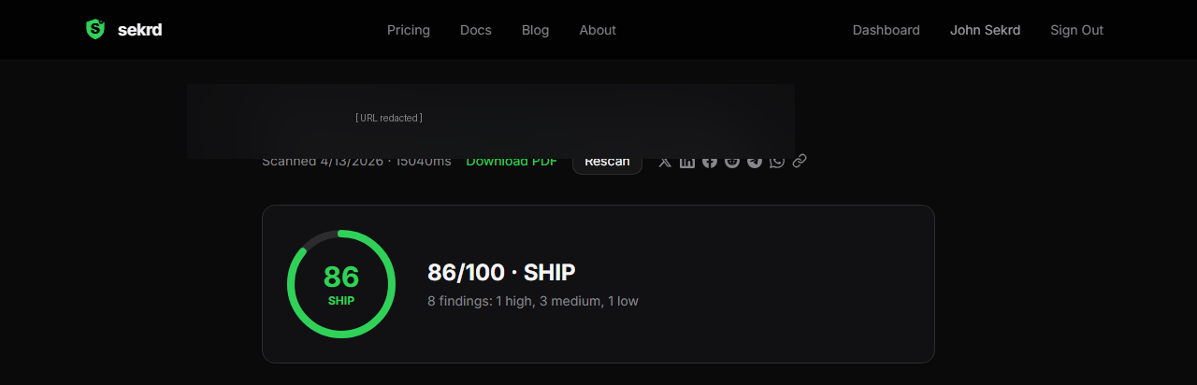Click Sign Out
This screenshot has height=385, width=1197.
(x=1076, y=30)
